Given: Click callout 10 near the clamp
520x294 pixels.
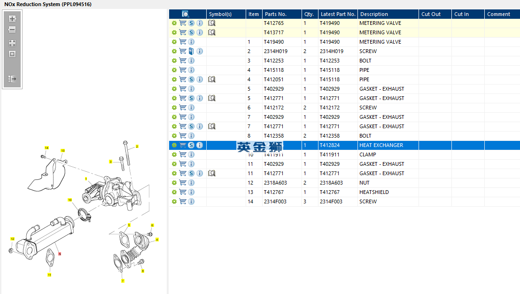Looking at the screenshot, I should (x=70, y=200).
